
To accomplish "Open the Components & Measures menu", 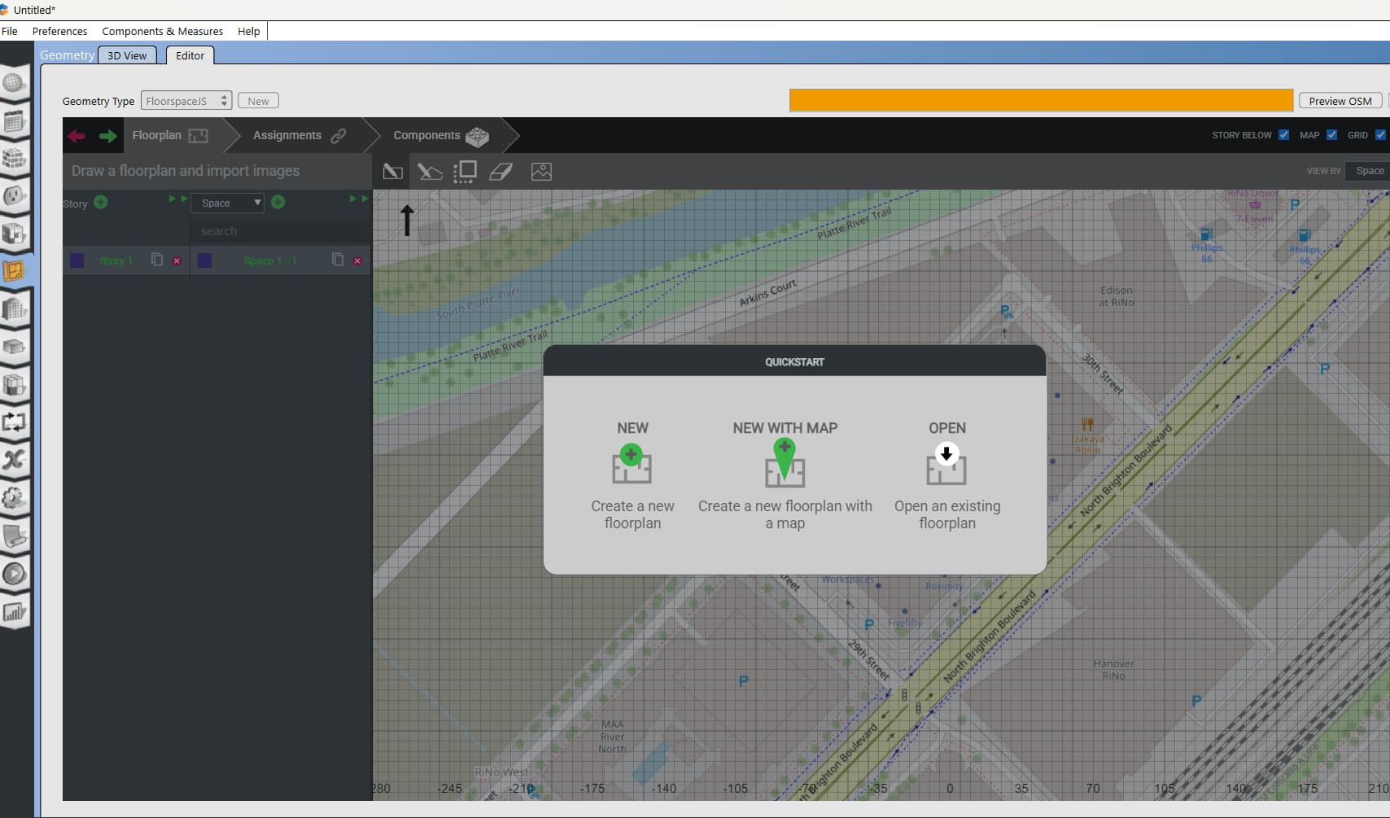I will coord(162,31).
